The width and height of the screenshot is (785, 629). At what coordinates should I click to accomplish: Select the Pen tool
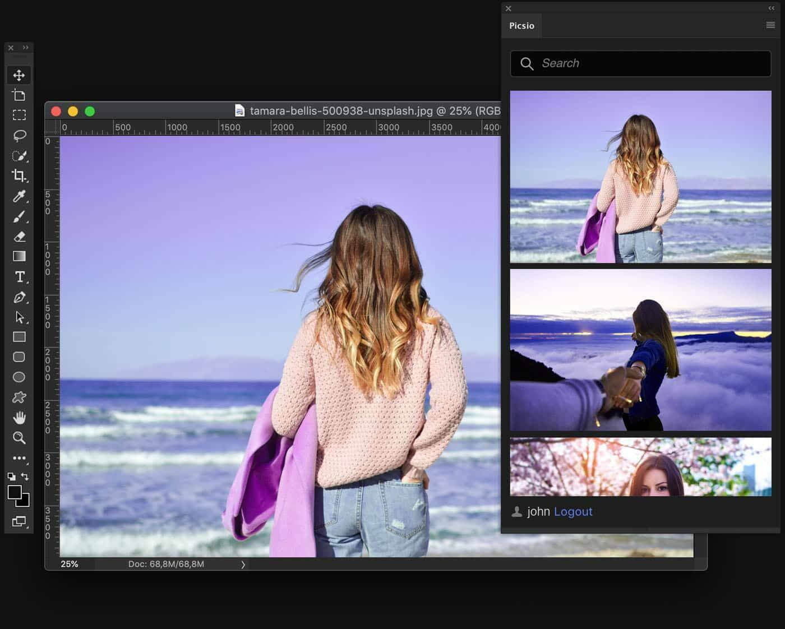19,297
